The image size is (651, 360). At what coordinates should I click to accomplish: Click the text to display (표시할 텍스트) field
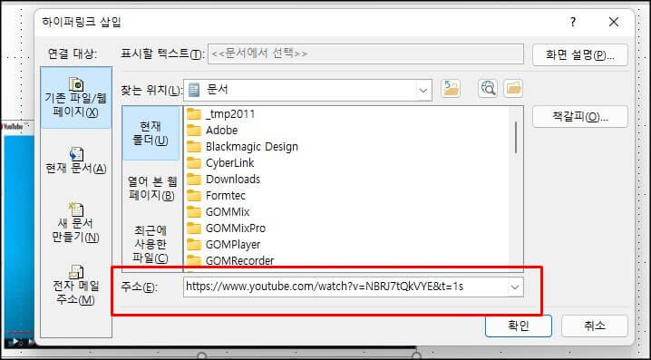pyautogui.click(x=365, y=54)
